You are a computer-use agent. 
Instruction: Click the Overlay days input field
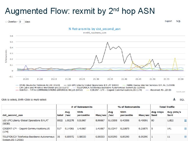(22, 22)
